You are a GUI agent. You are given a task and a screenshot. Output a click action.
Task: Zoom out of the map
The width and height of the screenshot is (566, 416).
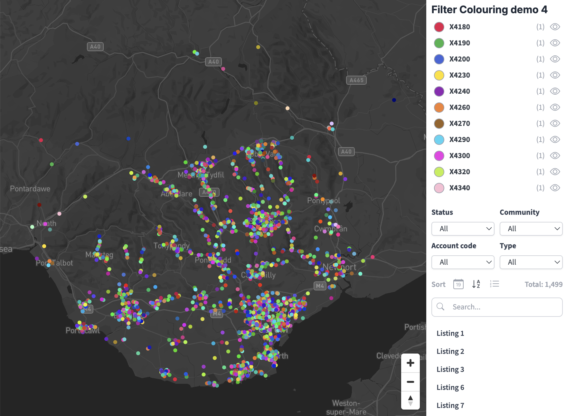pos(410,382)
